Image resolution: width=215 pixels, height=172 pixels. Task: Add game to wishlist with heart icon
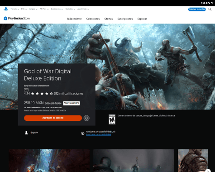[86, 118]
